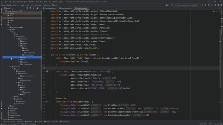Image resolution: width=223 pixels, height=125 pixels.
Task: Expand all in Project panel toolbar
Action: tap(30, 8)
